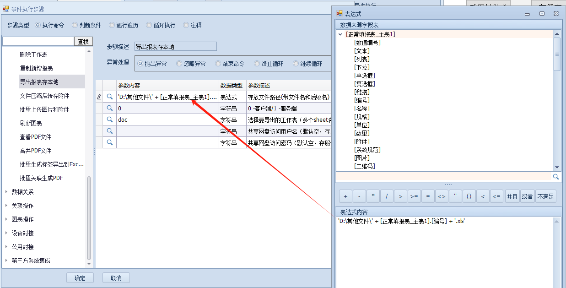Insert the plus operator into expression
Image resolution: width=566 pixels, height=288 pixels.
pos(345,196)
